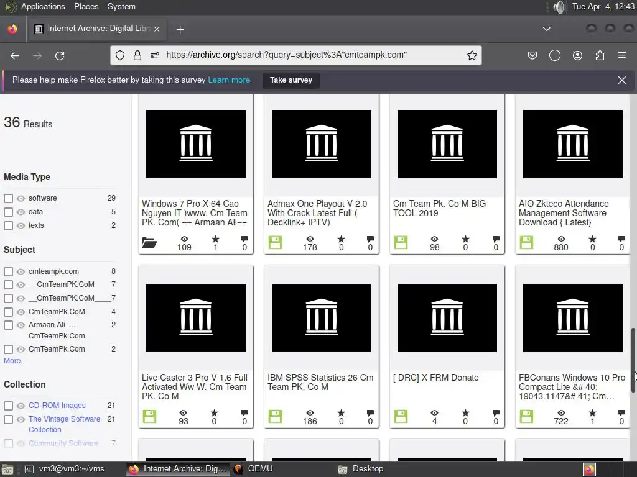Open The Vintage Software Collection link
Viewport: 637px width, 477px height.
coord(64,424)
